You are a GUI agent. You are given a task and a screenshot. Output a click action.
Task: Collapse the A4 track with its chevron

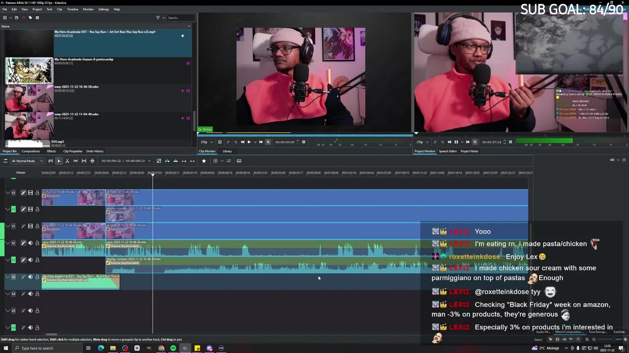click(x=8, y=293)
